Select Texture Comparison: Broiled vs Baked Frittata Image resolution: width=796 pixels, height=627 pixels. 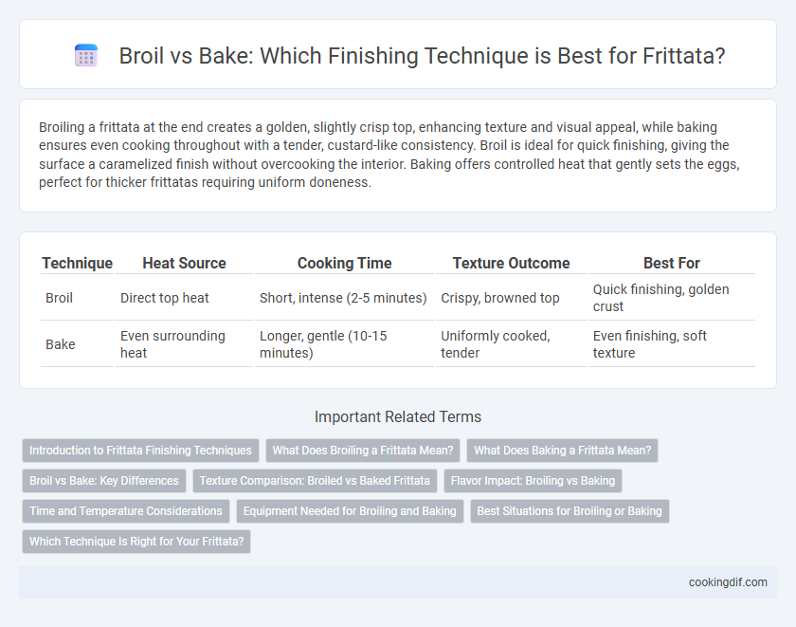pyautogui.click(x=315, y=481)
